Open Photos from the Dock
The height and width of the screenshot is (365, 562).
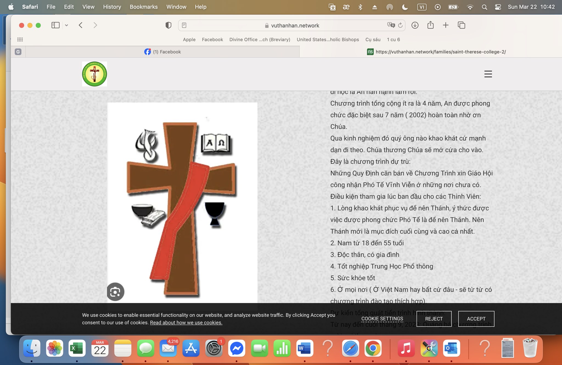coord(55,348)
